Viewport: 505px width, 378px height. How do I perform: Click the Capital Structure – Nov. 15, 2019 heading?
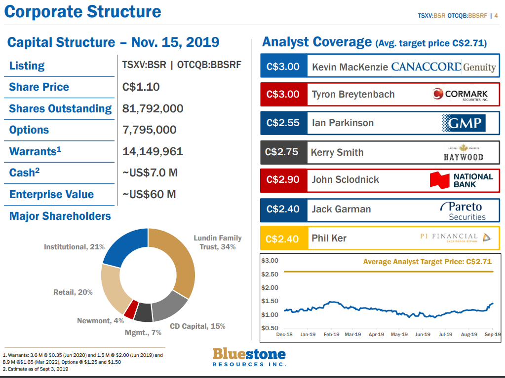114,42
